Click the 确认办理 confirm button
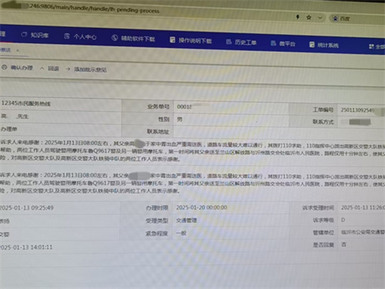385x289 pixels. tap(17, 68)
